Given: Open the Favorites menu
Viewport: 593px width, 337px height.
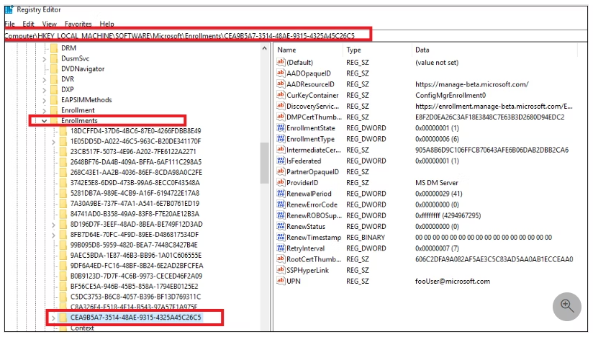Looking at the screenshot, I should point(78,24).
